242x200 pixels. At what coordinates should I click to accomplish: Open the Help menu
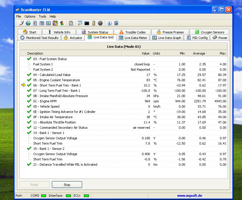[x=53, y=16]
